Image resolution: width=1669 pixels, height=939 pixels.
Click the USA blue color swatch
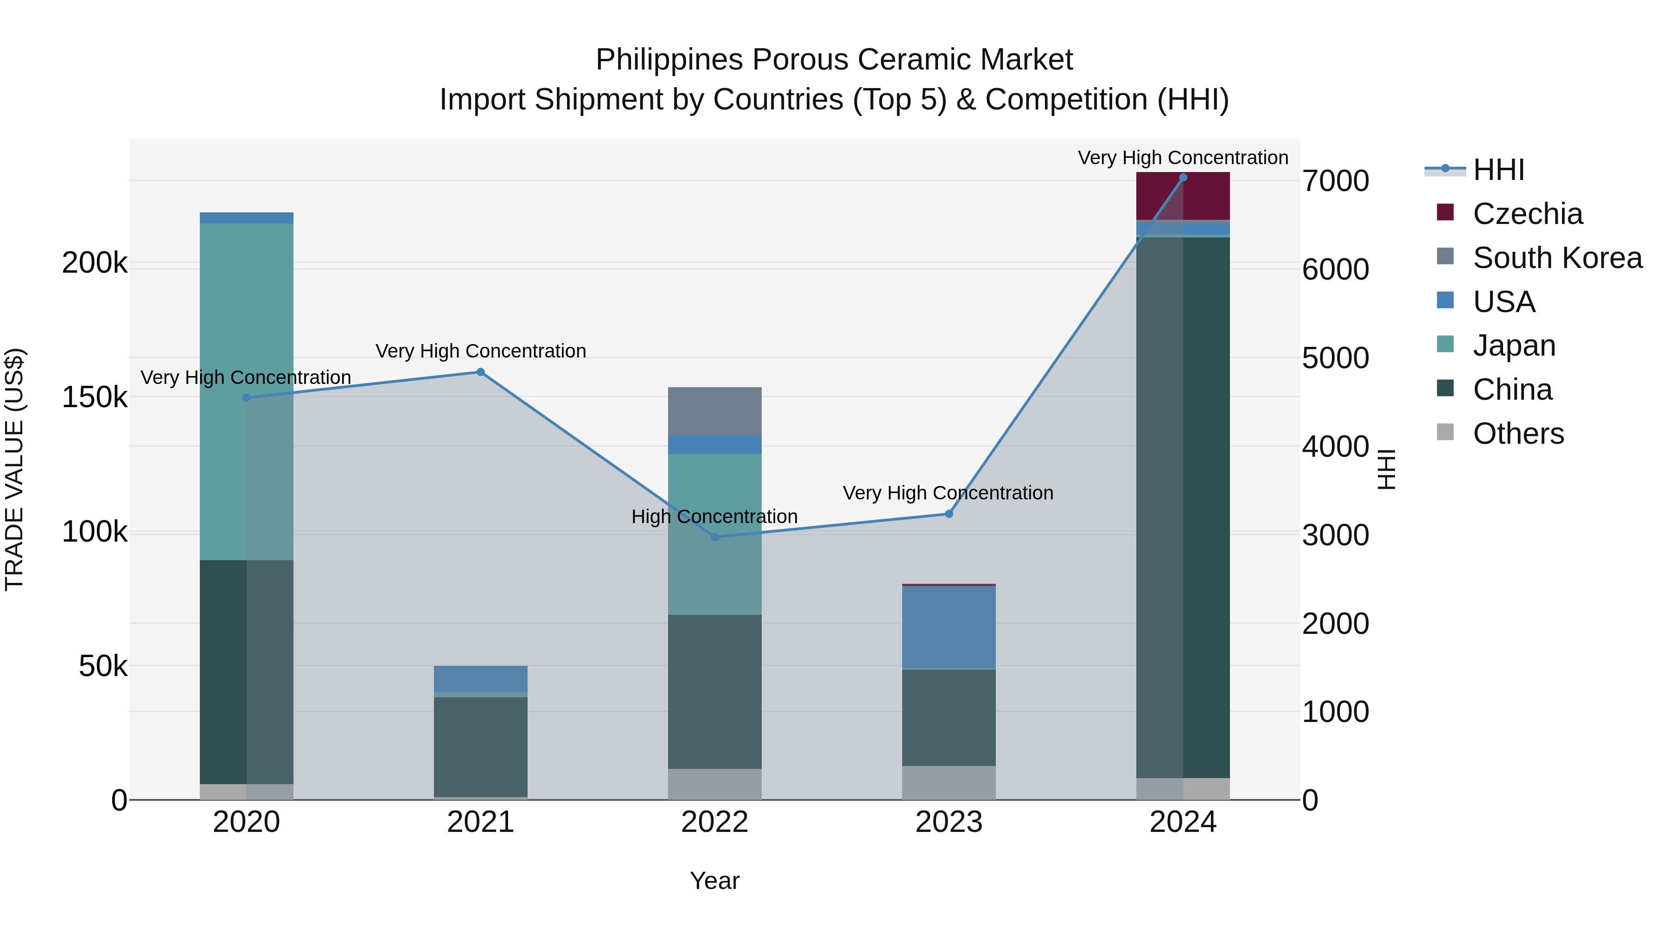(1446, 300)
